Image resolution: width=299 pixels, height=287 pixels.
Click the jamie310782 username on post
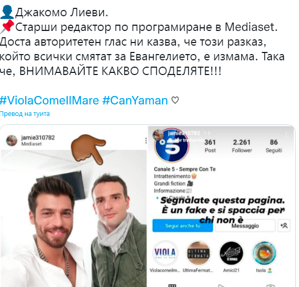[x=38, y=137]
